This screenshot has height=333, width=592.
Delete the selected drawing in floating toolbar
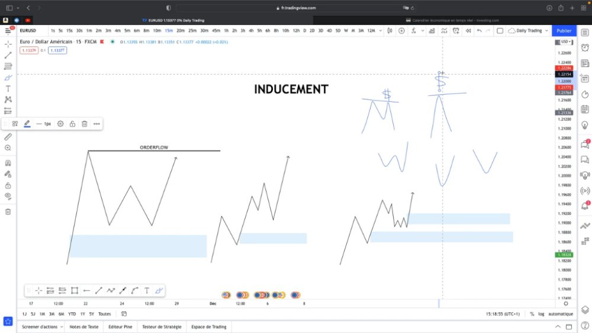(85, 124)
